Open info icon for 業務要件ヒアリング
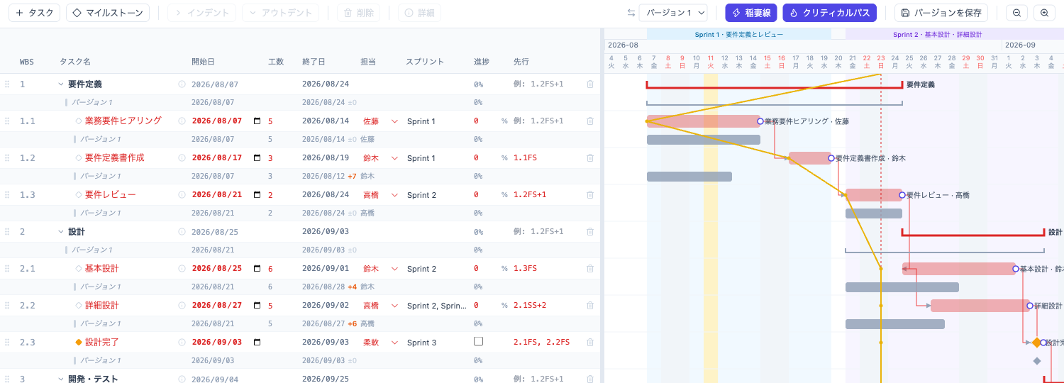 182,121
